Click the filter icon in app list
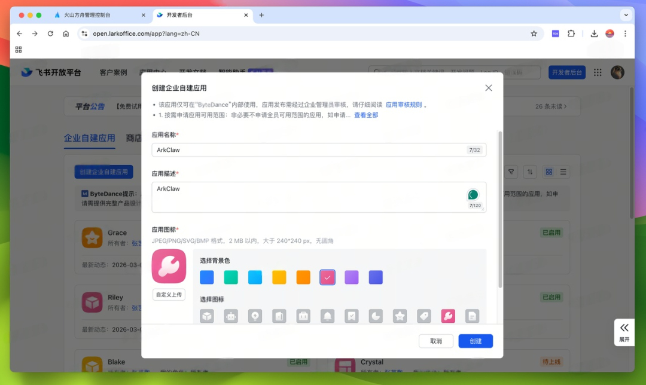Viewport: 646px width, 385px height. click(x=511, y=172)
